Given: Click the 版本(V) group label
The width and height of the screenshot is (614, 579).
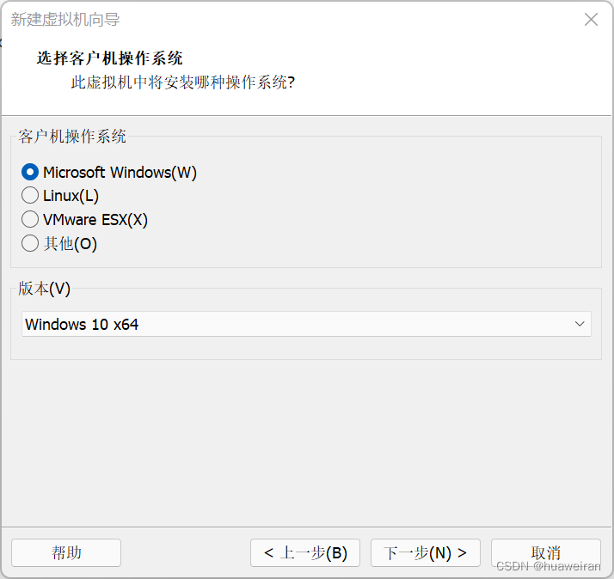Looking at the screenshot, I should (x=44, y=289).
